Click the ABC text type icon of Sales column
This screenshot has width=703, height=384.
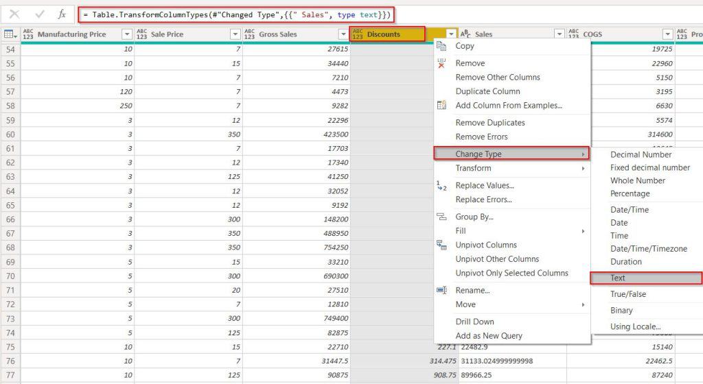(x=465, y=34)
